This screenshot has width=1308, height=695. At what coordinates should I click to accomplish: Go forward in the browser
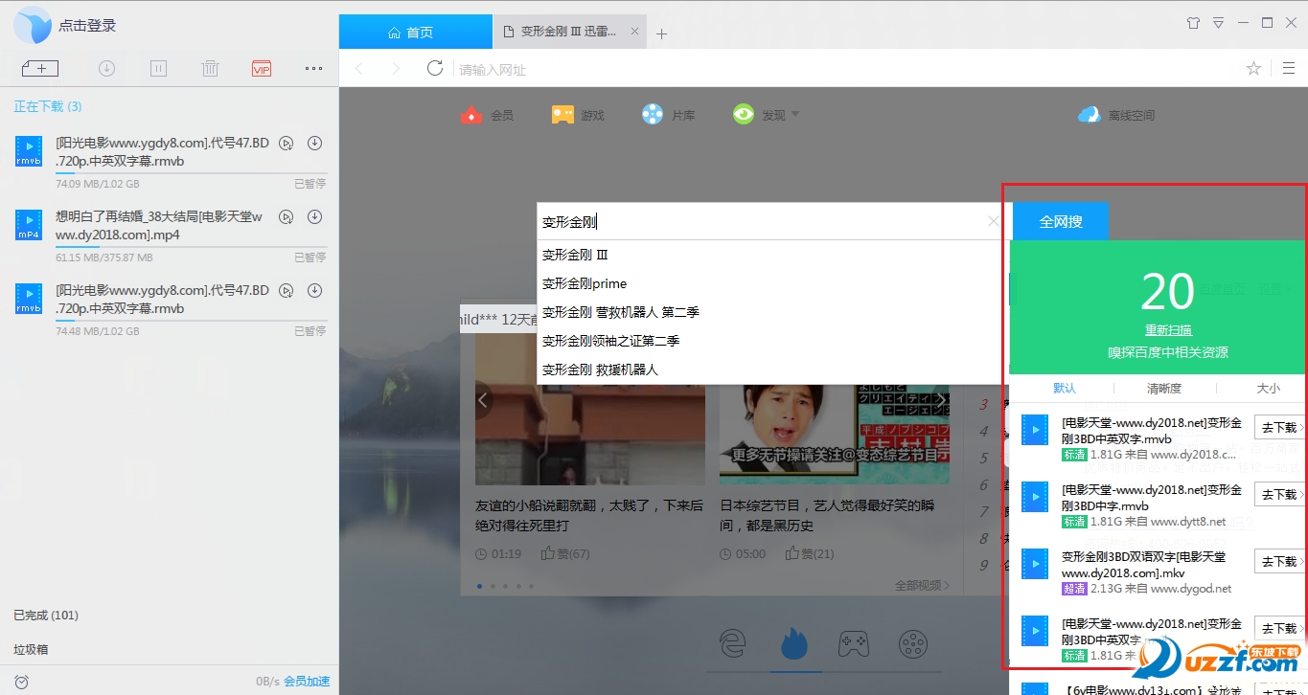pos(395,68)
